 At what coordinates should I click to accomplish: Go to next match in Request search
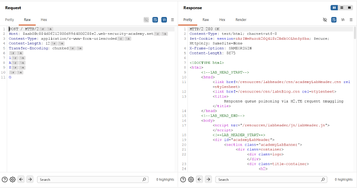[x=30, y=180]
